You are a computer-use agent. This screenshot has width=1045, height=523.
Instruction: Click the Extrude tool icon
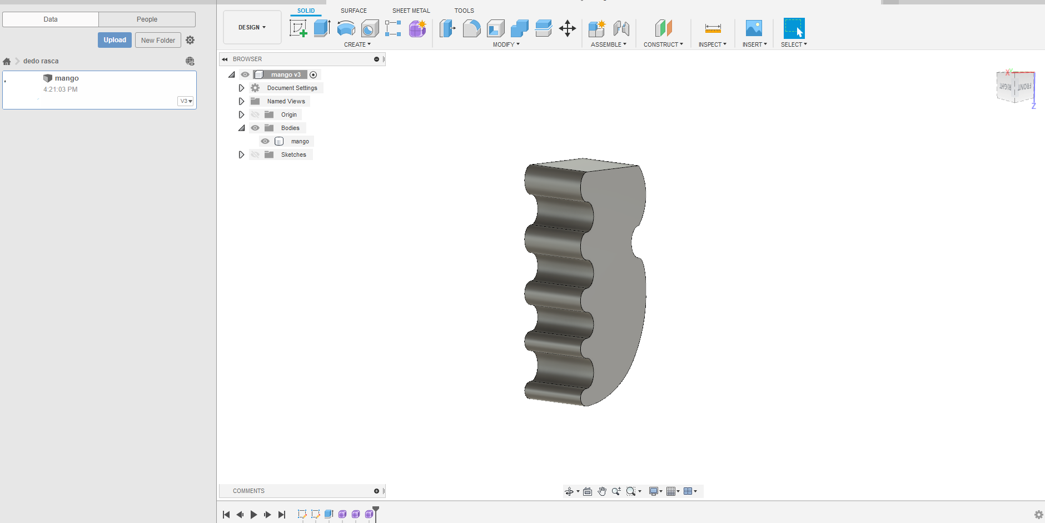pyautogui.click(x=322, y=28)
